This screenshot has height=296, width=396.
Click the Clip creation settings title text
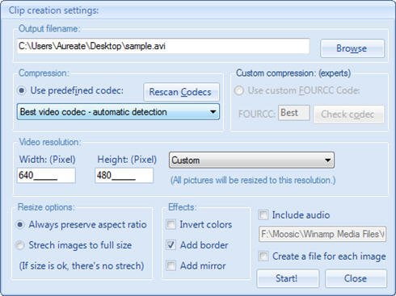[x=53, y=10]
